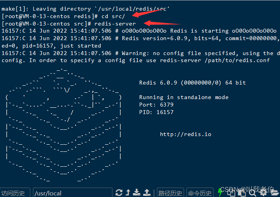Click the open folder icon
280x197 pixels.
point(274,193)
